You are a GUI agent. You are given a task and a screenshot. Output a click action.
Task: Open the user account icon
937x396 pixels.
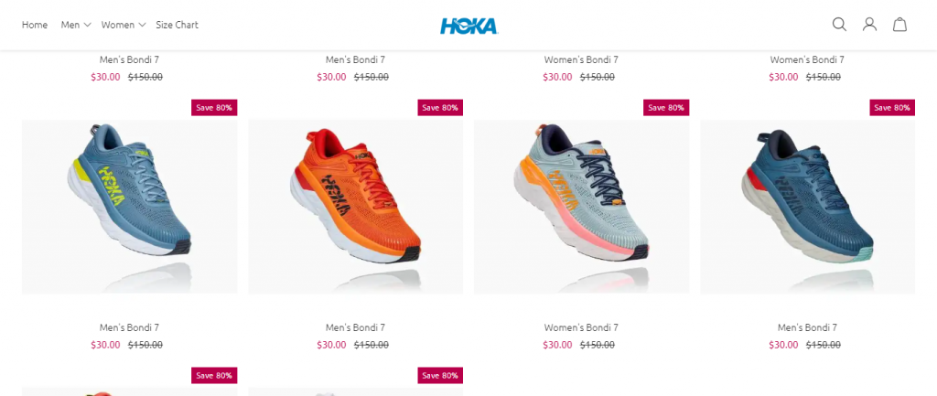(869, 25)
